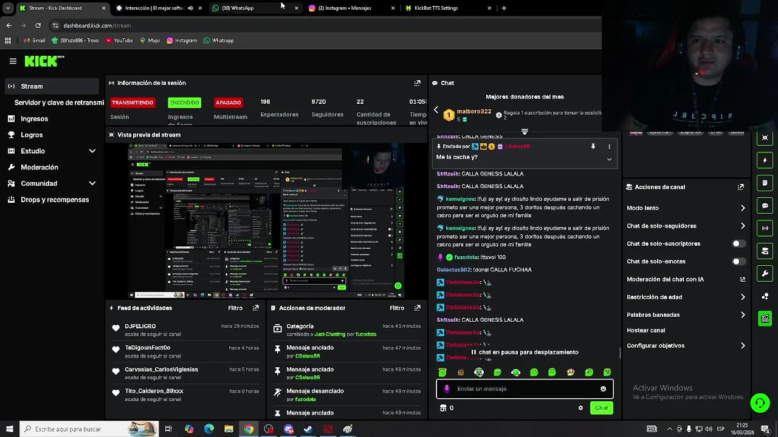Resume chat via 'chat en pausa' banner
778x437 pixels.
pos(525,352)
